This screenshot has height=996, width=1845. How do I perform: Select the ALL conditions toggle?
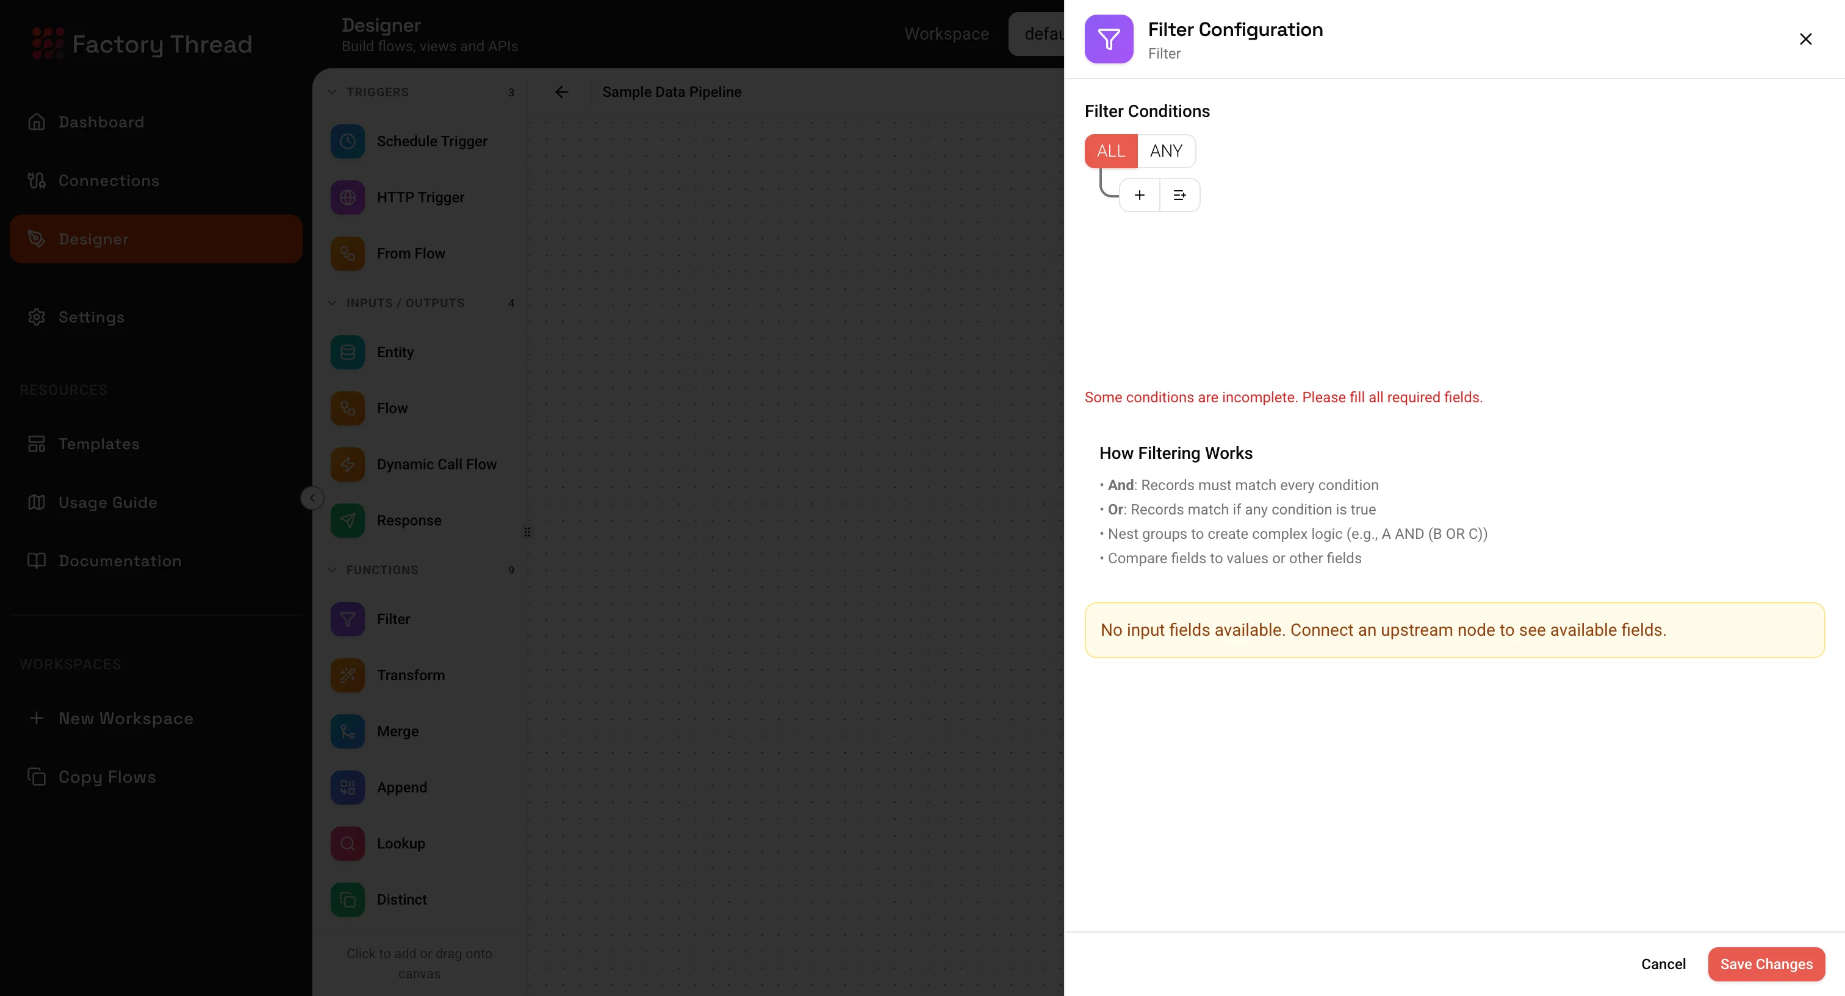pos(1110,151)
